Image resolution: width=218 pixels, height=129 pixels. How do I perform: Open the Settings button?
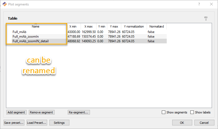pyautogui.click(x=59, y=123)
